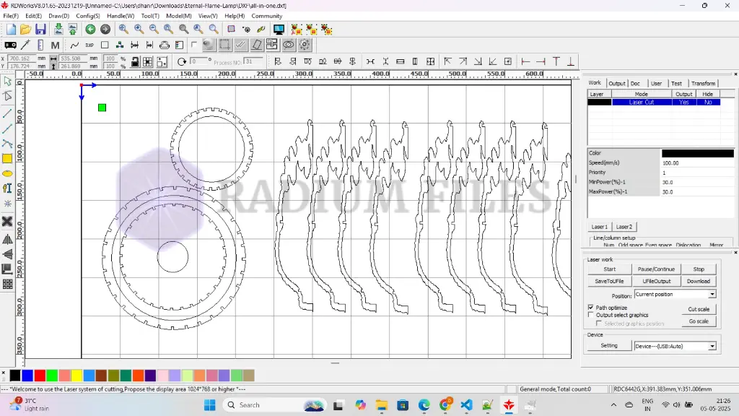Click the Mirror horizontal tool
The height and width of the screenshot is (416, 739).
(7, 240)
